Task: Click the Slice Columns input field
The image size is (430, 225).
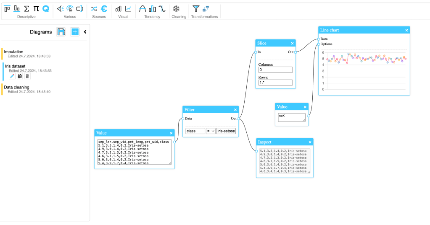Action: pyautogui.click(x=275, y=70)
